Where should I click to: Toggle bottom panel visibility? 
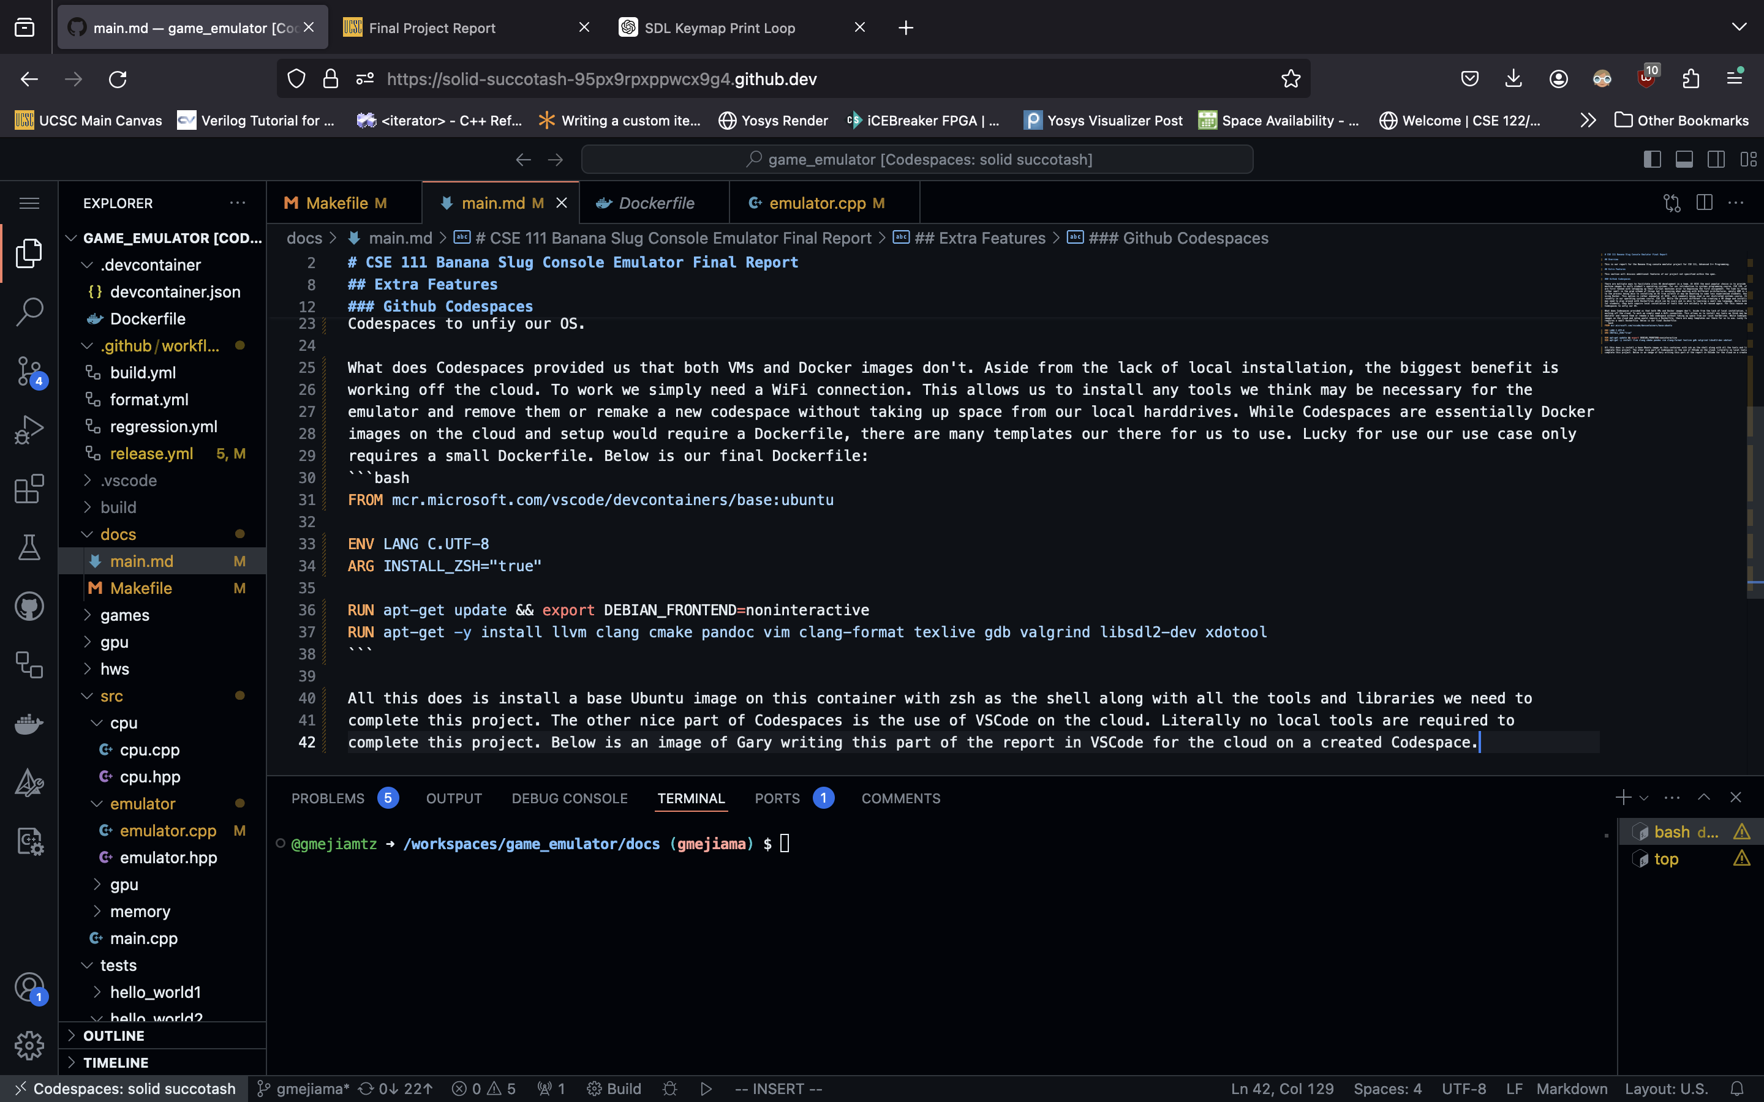[1684, 159]
